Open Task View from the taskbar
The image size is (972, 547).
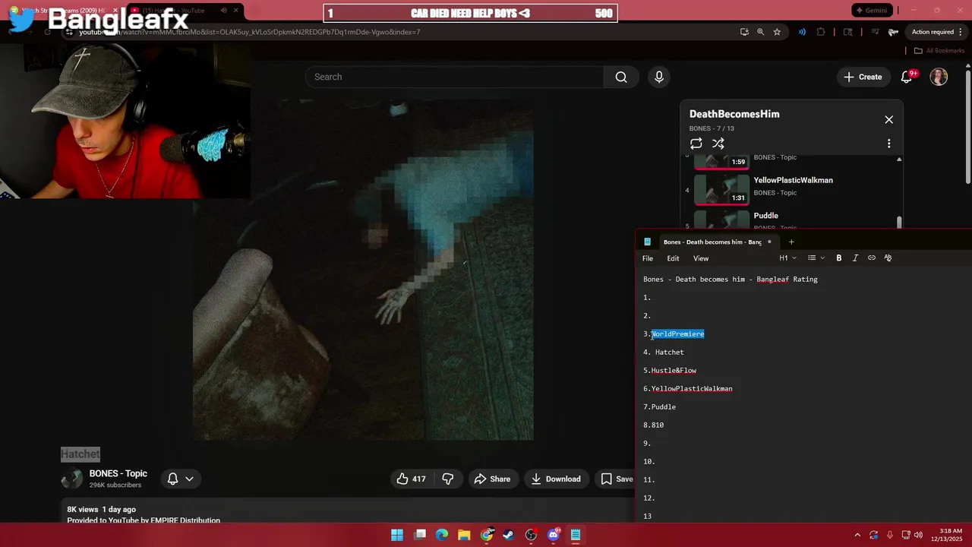(x=420, y=535)
